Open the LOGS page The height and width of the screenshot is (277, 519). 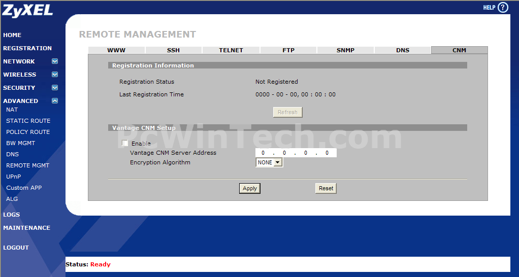(12, 215)
